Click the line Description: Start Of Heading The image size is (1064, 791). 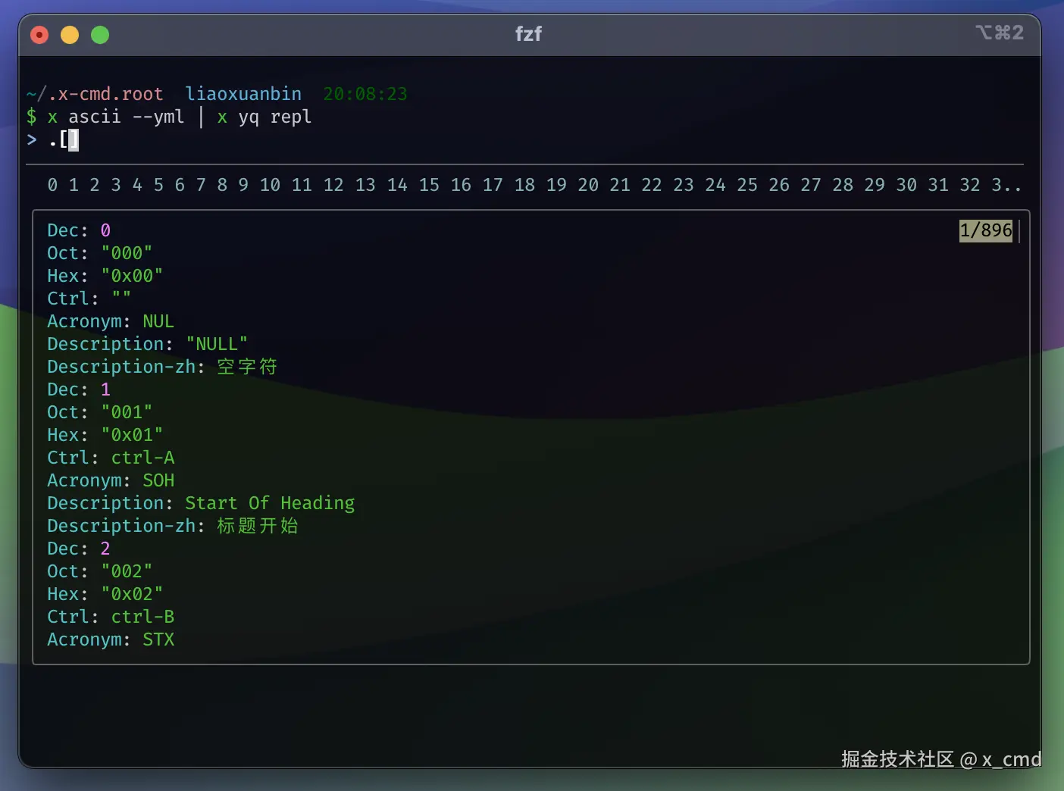pos(201,503)
